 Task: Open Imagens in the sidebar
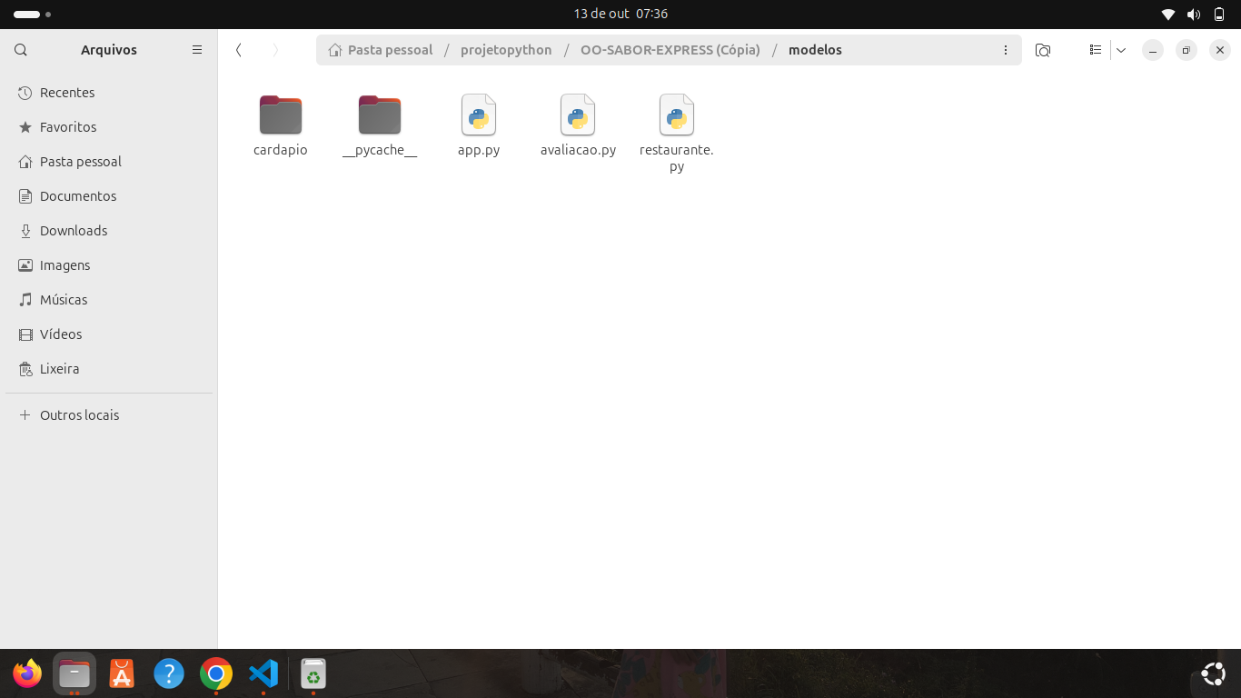click(109, 265)
